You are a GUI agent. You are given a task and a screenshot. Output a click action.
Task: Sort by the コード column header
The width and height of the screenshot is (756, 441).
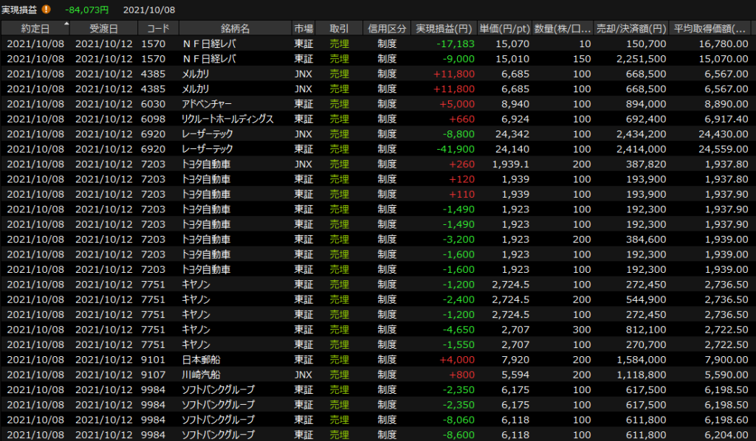click(157, 29)
